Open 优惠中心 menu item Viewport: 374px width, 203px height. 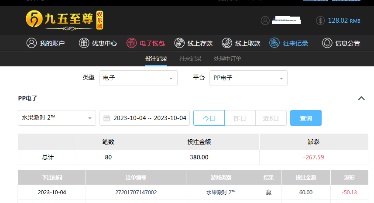[98, 43]
